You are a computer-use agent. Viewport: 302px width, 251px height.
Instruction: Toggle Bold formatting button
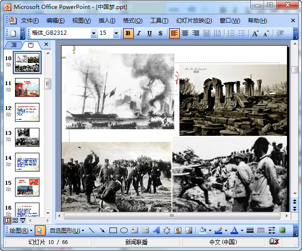click(128, 33)
